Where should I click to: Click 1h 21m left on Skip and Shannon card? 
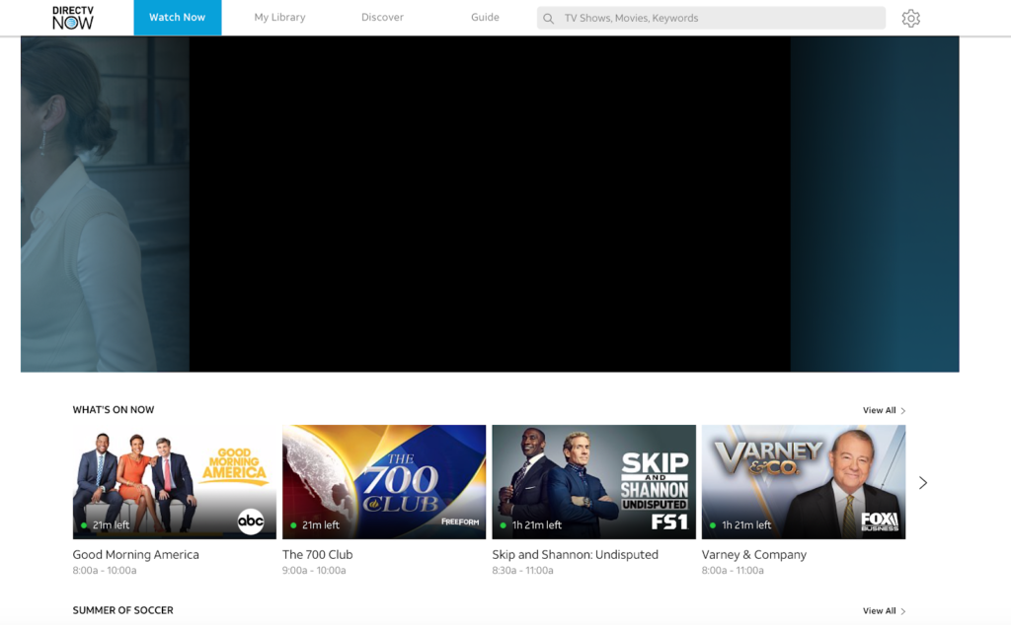536,525
